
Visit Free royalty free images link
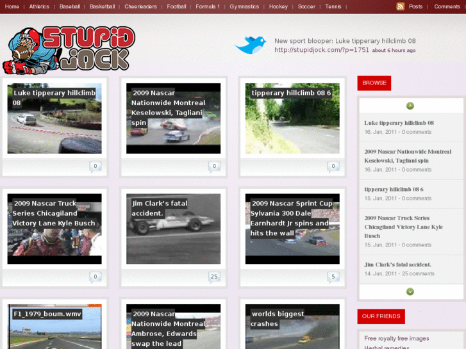pos(397,338)
